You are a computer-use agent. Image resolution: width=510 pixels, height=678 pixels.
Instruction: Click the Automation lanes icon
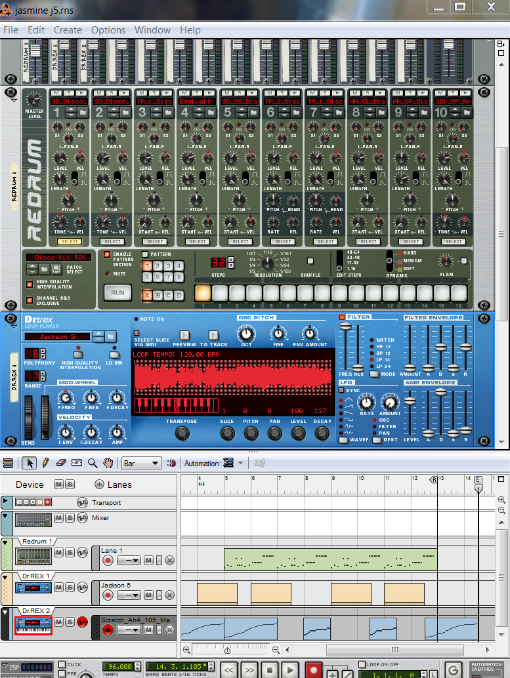tap(228, 463)
